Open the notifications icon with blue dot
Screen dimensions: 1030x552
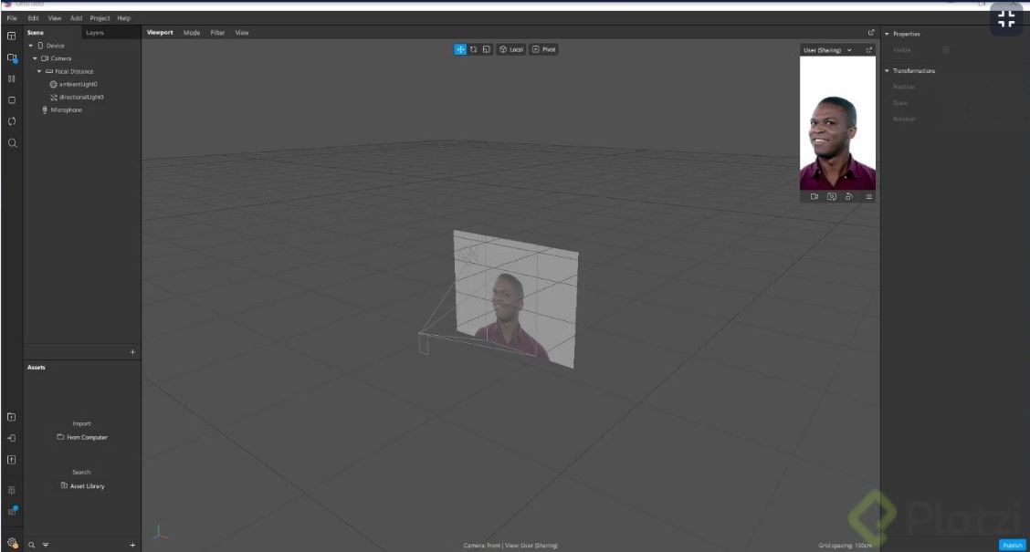12,511
